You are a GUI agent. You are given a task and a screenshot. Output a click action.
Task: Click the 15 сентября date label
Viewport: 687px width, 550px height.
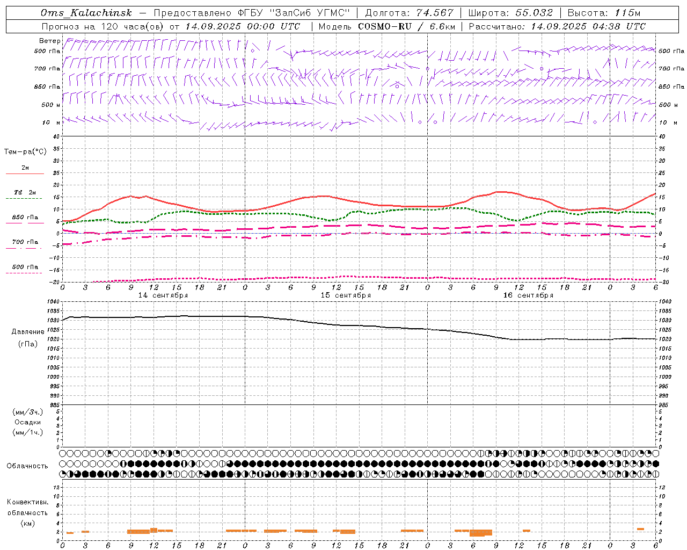346,295
